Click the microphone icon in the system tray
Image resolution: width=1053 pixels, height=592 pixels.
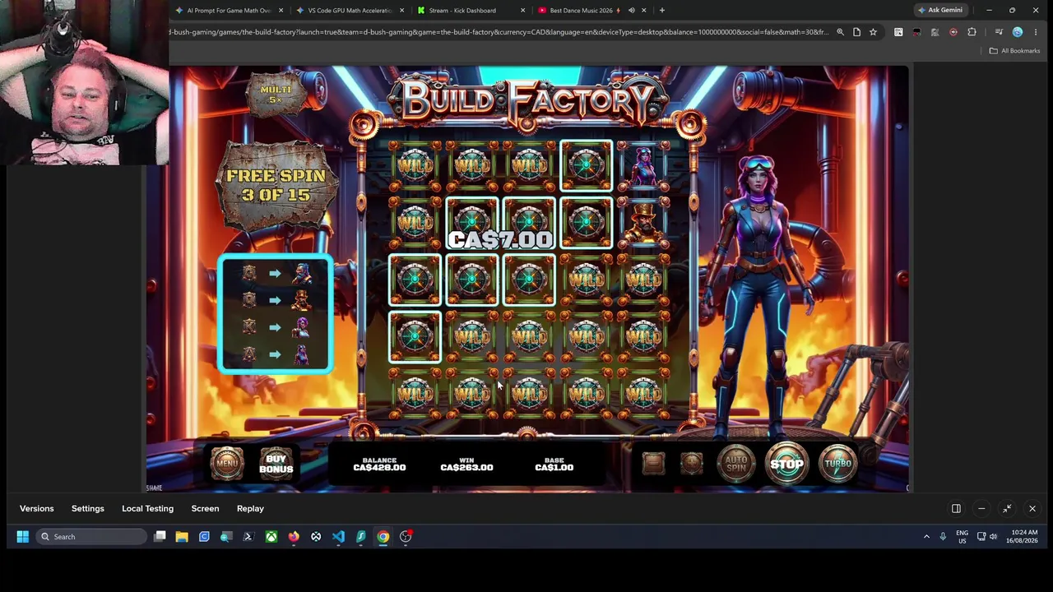943,537
